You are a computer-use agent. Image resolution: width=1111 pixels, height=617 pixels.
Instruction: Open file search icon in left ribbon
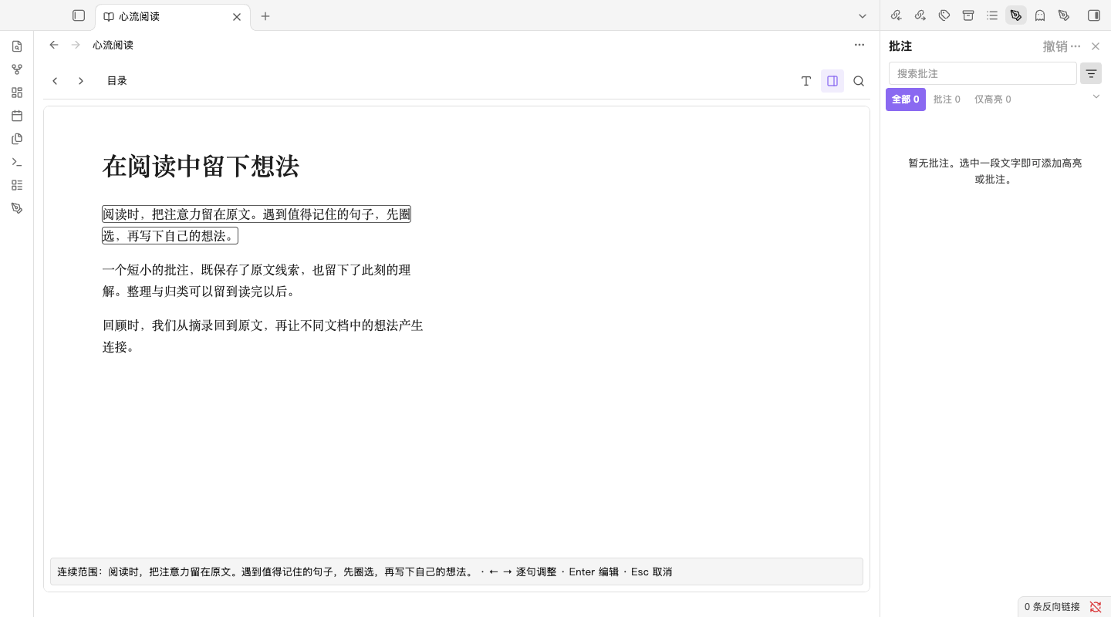tap(17, 46)
